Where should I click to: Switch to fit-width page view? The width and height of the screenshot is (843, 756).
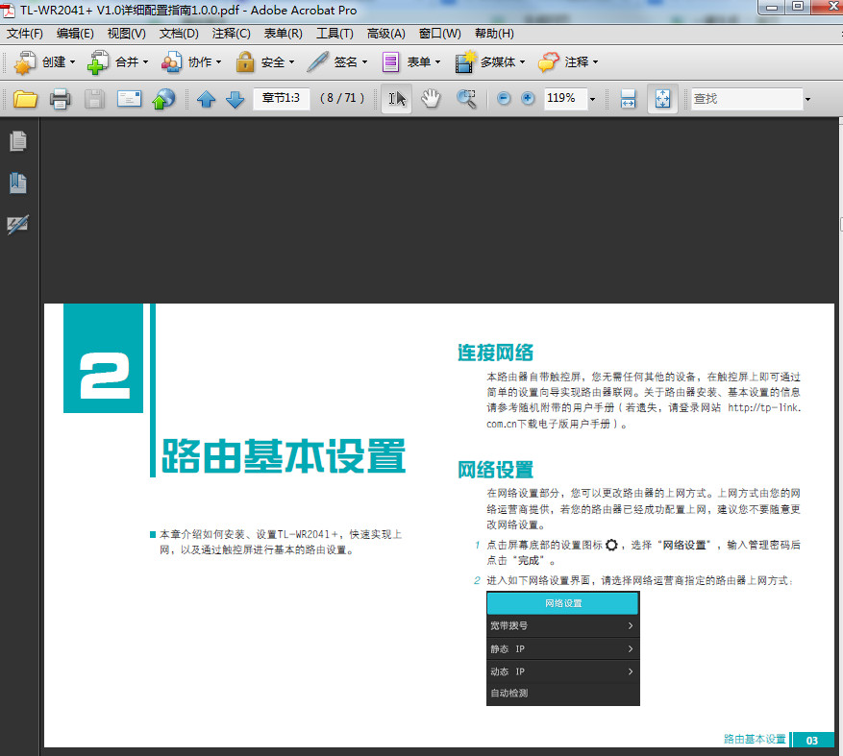627,98
